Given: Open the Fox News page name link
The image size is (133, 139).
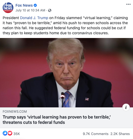Looking at the screenshot, I should (24, 5).
